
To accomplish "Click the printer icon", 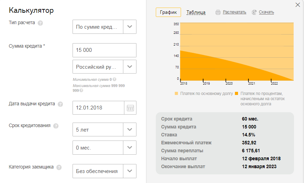I will 218,12.
